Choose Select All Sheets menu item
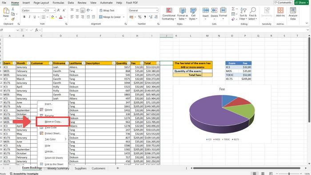 tap(54, 158)
